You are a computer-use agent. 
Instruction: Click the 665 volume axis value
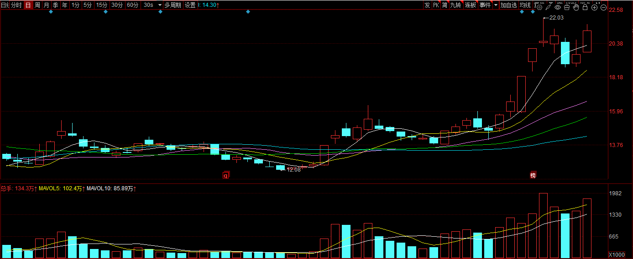[x=614, y=237]
